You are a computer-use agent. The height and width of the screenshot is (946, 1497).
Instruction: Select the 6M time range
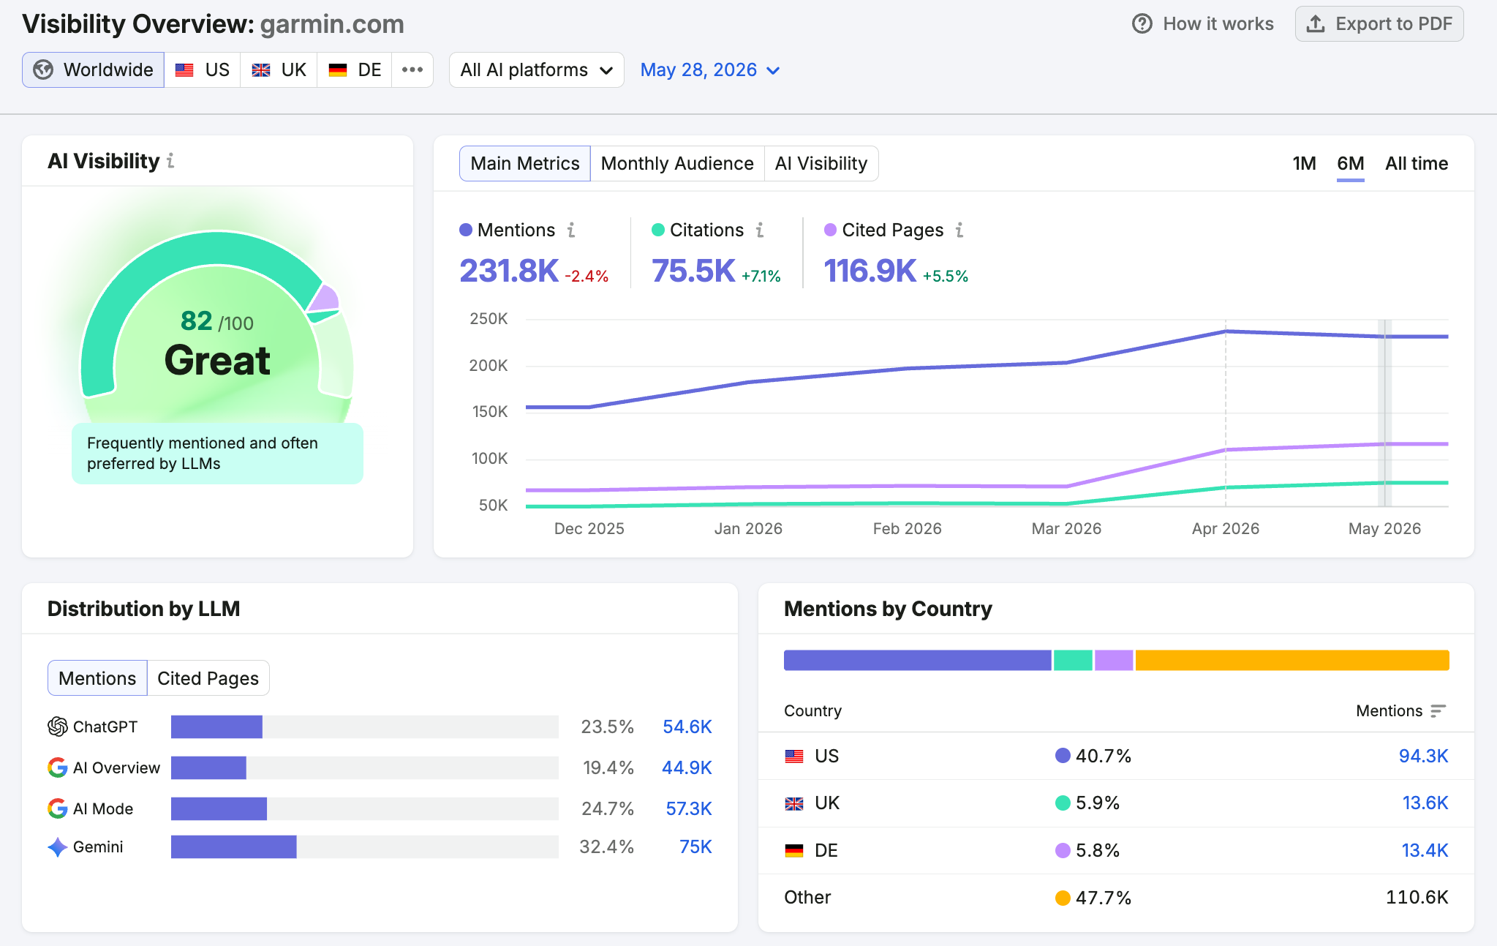(1350, 163)
